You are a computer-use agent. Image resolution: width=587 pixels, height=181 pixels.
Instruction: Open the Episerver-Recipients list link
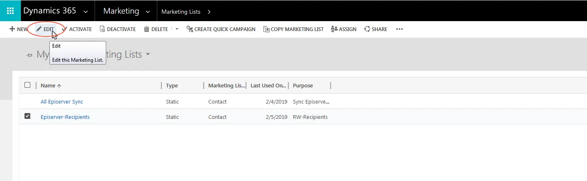(x=65, y=117)
